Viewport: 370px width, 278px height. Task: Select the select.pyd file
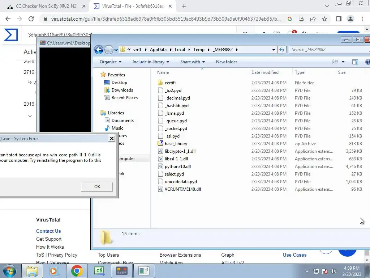(x=174, y=174)
